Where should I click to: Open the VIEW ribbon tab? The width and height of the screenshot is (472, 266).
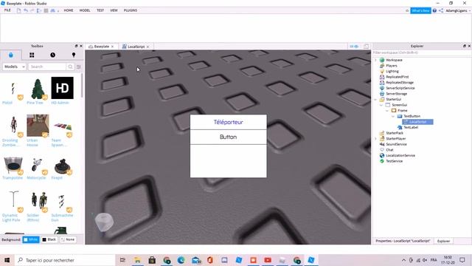pos(114,10)
